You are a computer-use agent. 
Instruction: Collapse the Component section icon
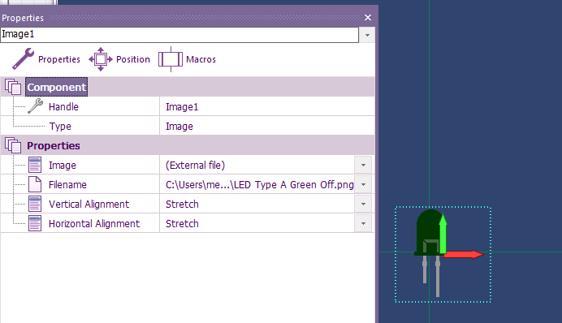13,87
